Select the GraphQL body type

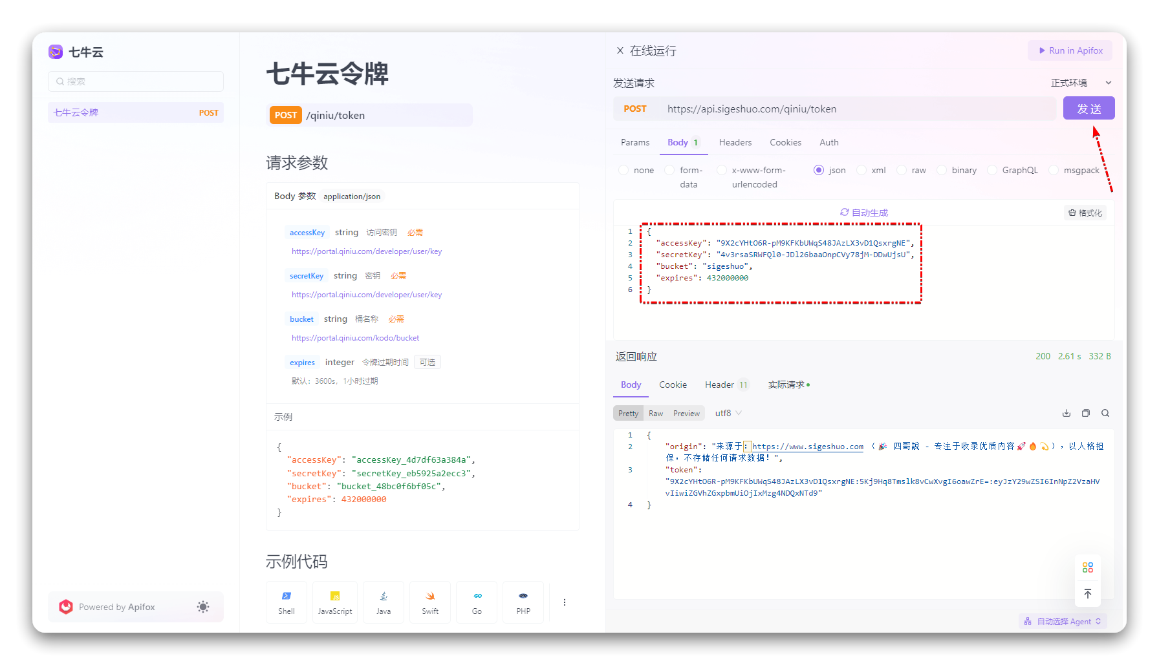coord(992,170)
